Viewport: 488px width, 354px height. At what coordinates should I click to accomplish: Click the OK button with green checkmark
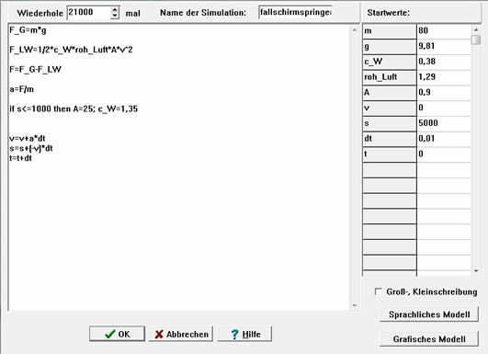click(117, 334)
